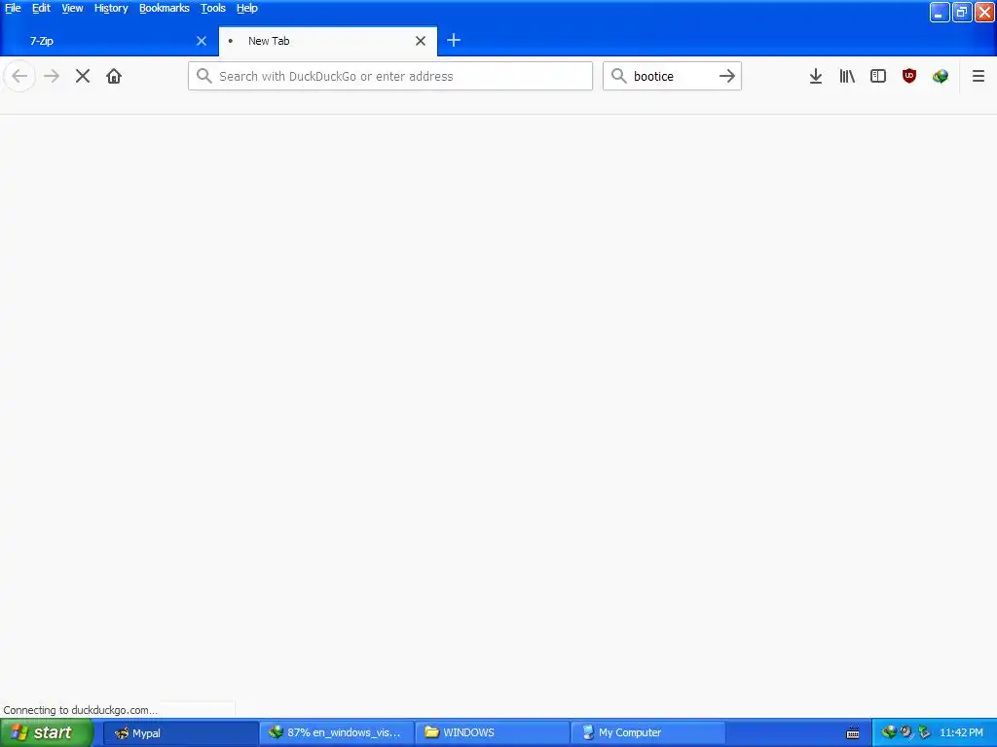Go back to the previous page
The image size is (997, 747).
coord(19,76)
